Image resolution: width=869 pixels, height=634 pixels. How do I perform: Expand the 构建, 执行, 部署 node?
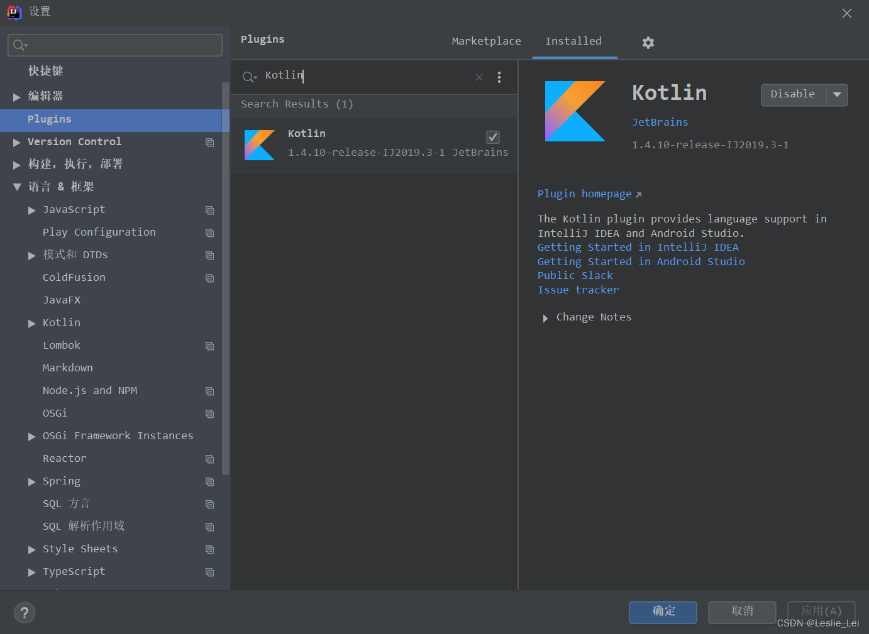(17, 165)
